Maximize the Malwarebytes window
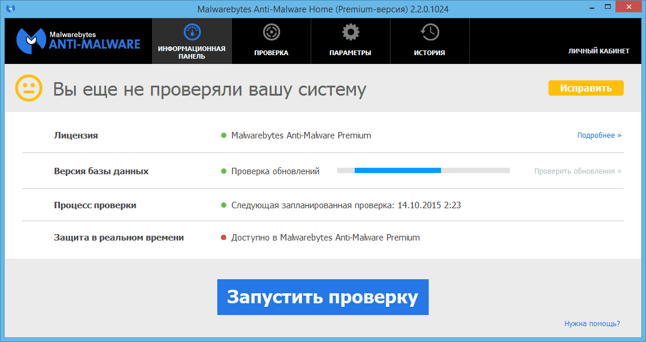 click(608, 8)
